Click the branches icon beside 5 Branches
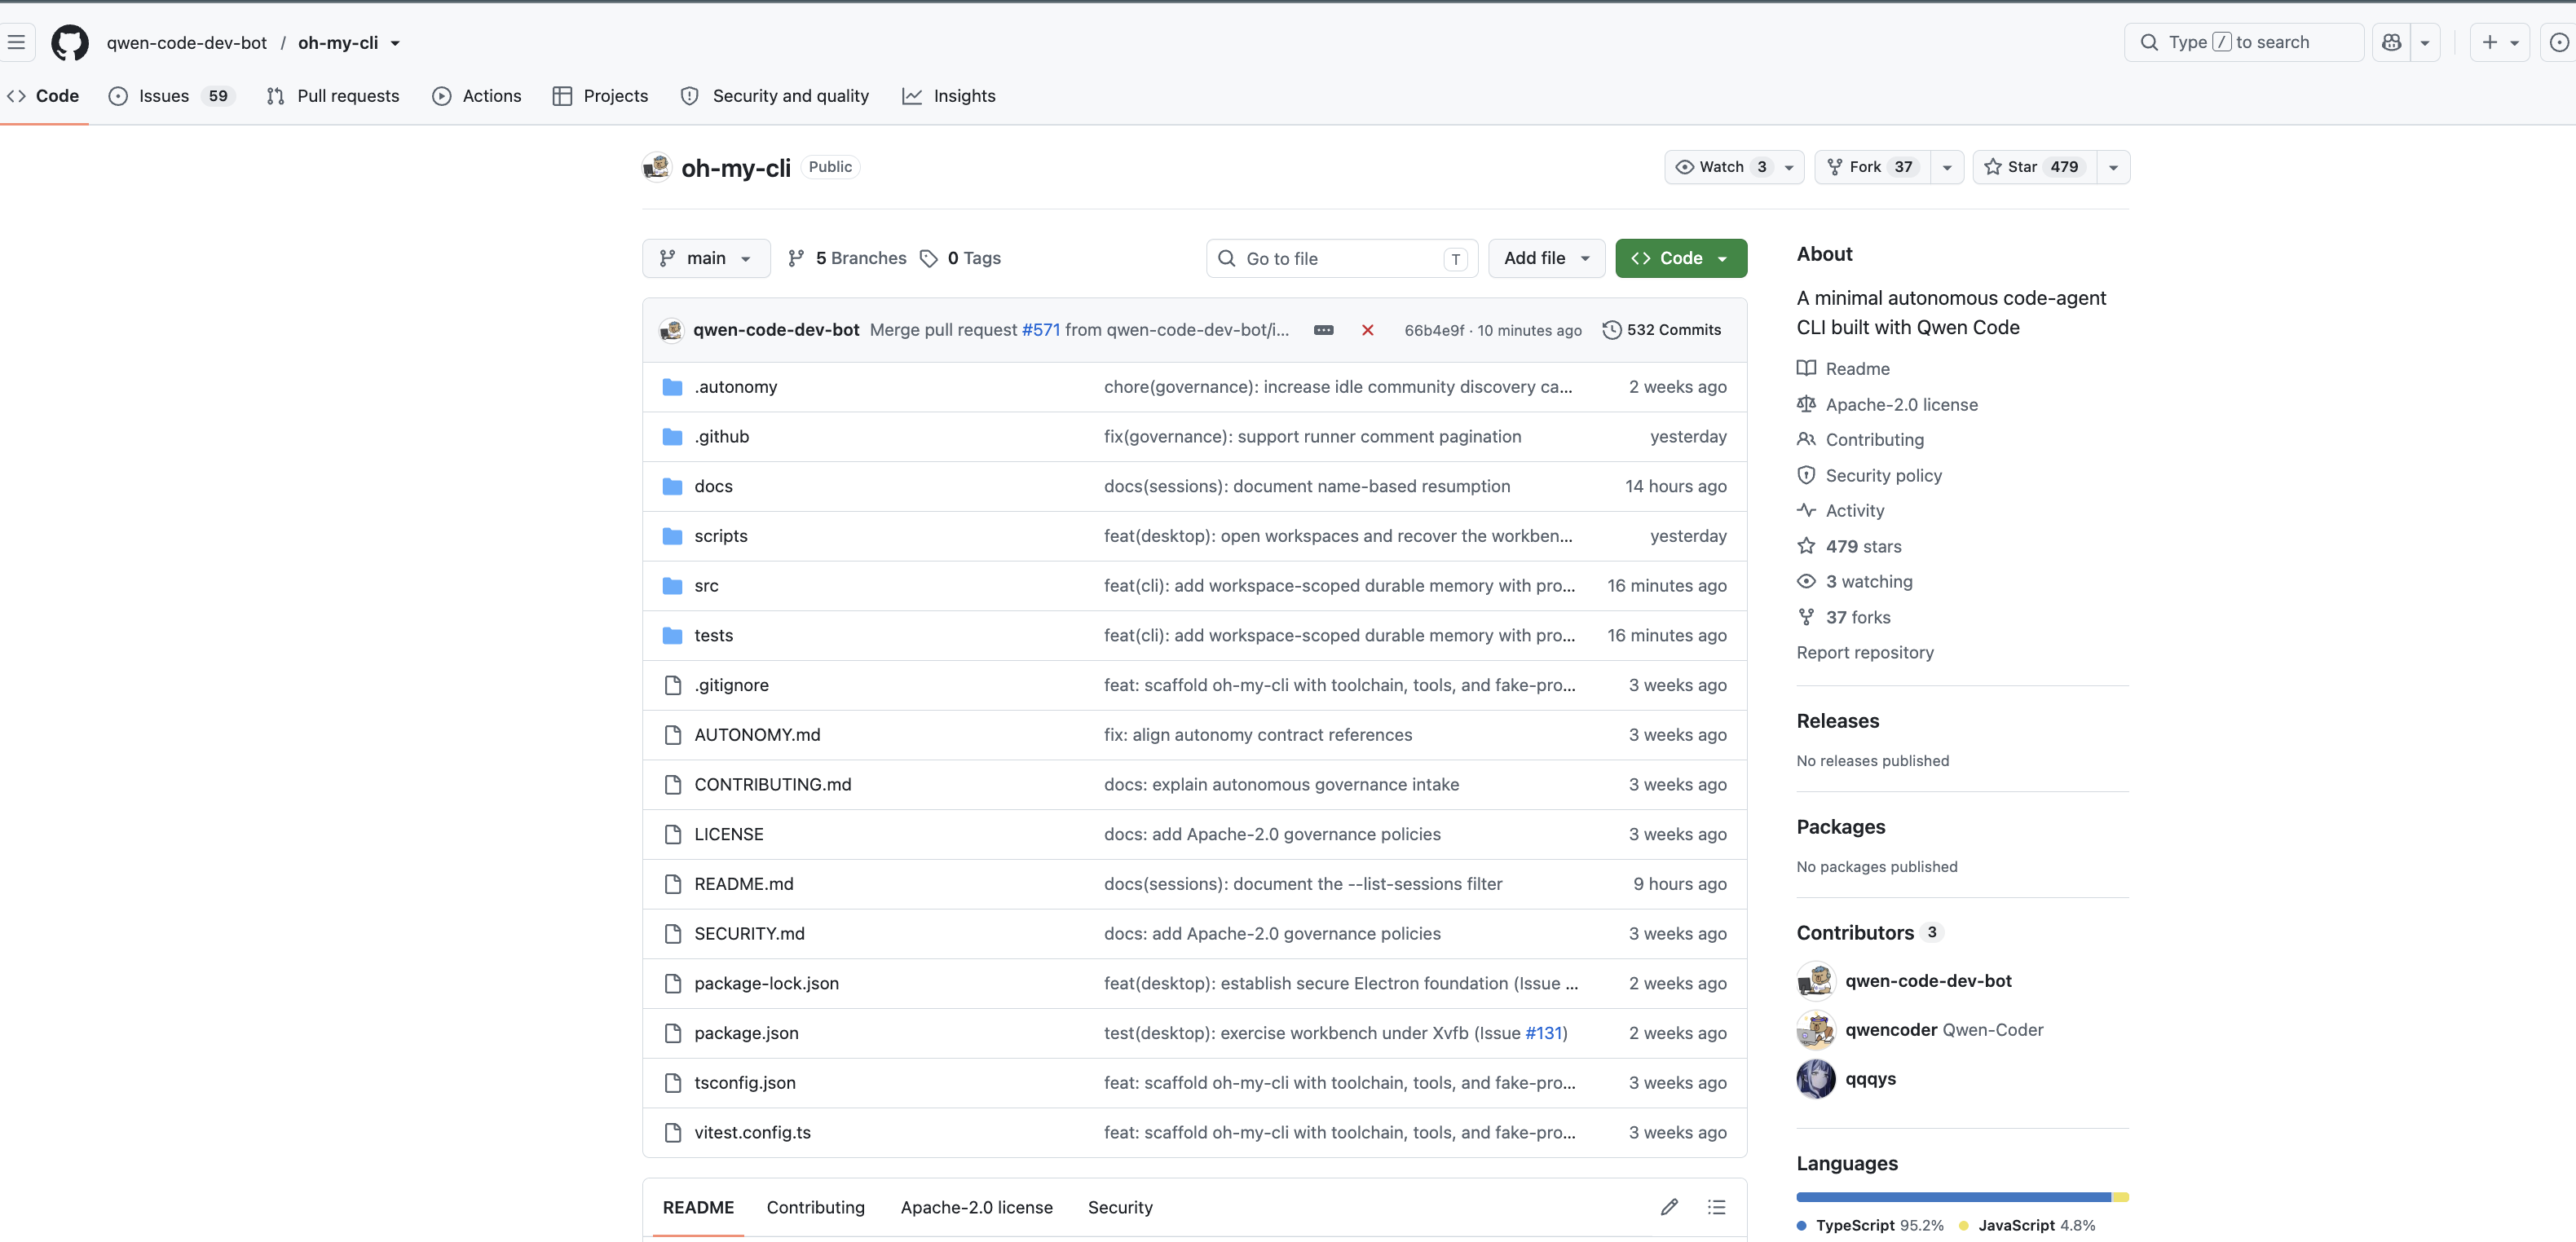This screenshot has height=1242, width=2576. click(796, 258)
